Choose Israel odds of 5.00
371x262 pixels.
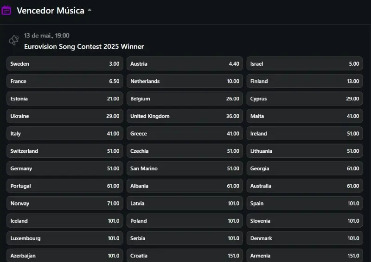point(305,64)
